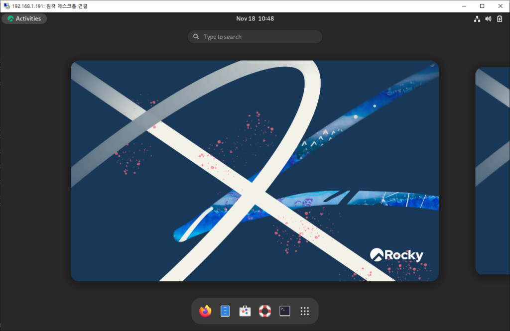Open the Help application

(264, 311)
